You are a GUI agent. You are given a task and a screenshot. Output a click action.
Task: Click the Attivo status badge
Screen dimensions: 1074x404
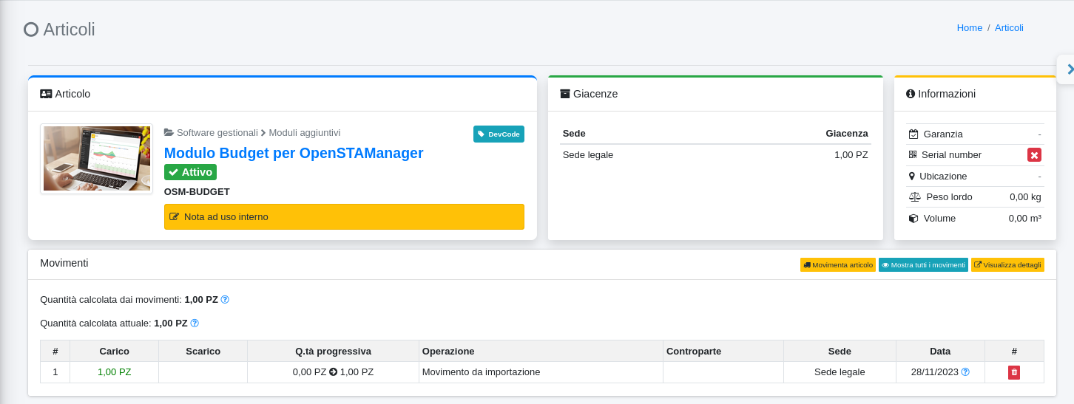click(190, 172)
